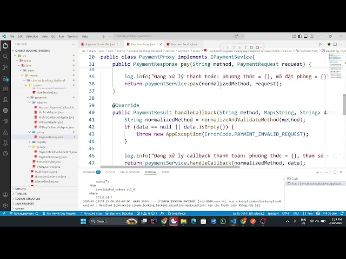Switch to the OUTPUT panel tab
Viewport: 346px width, 259px height.
[x=110, y=172]
